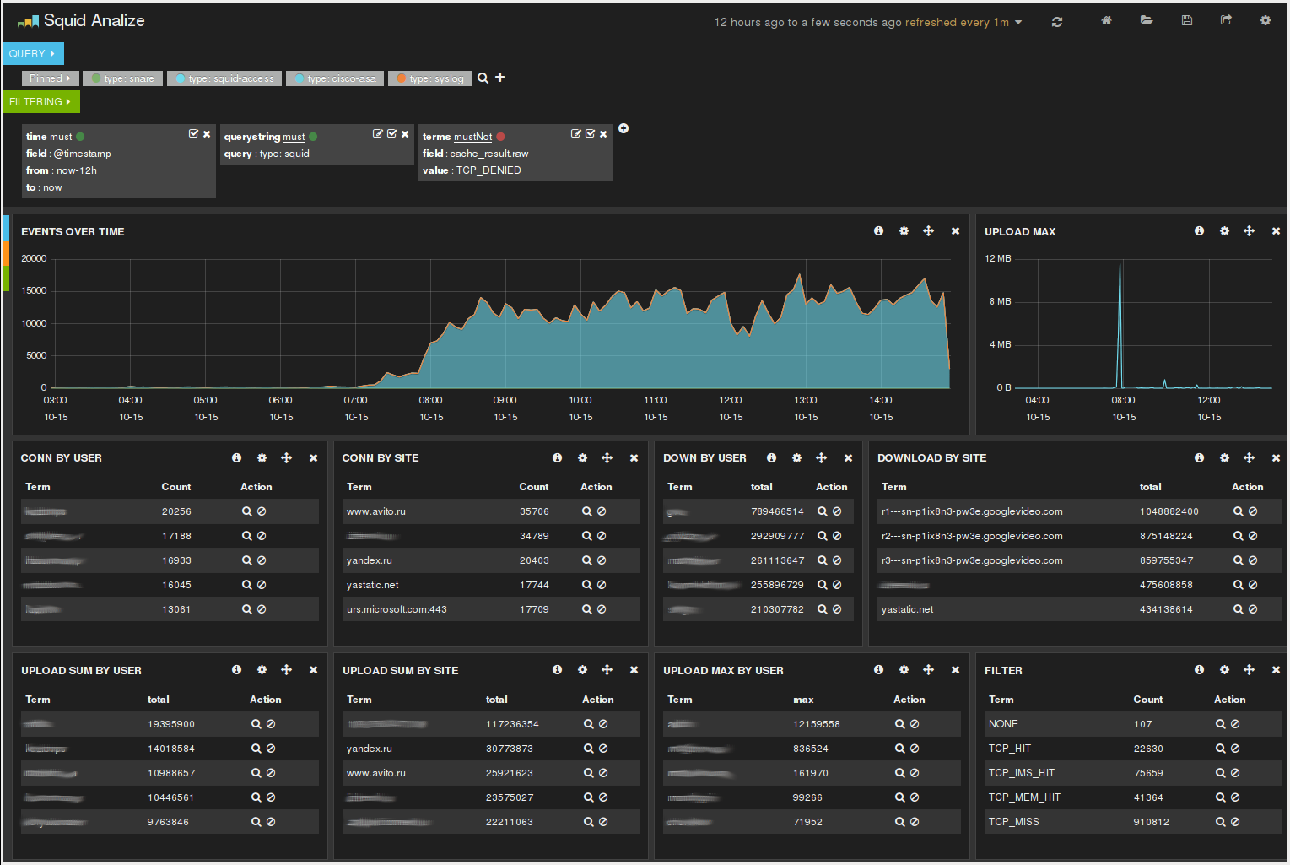This screenshot has width=1290, height=865.
Task: Go to the home dashboard icon
Action: coord(1106,20)
